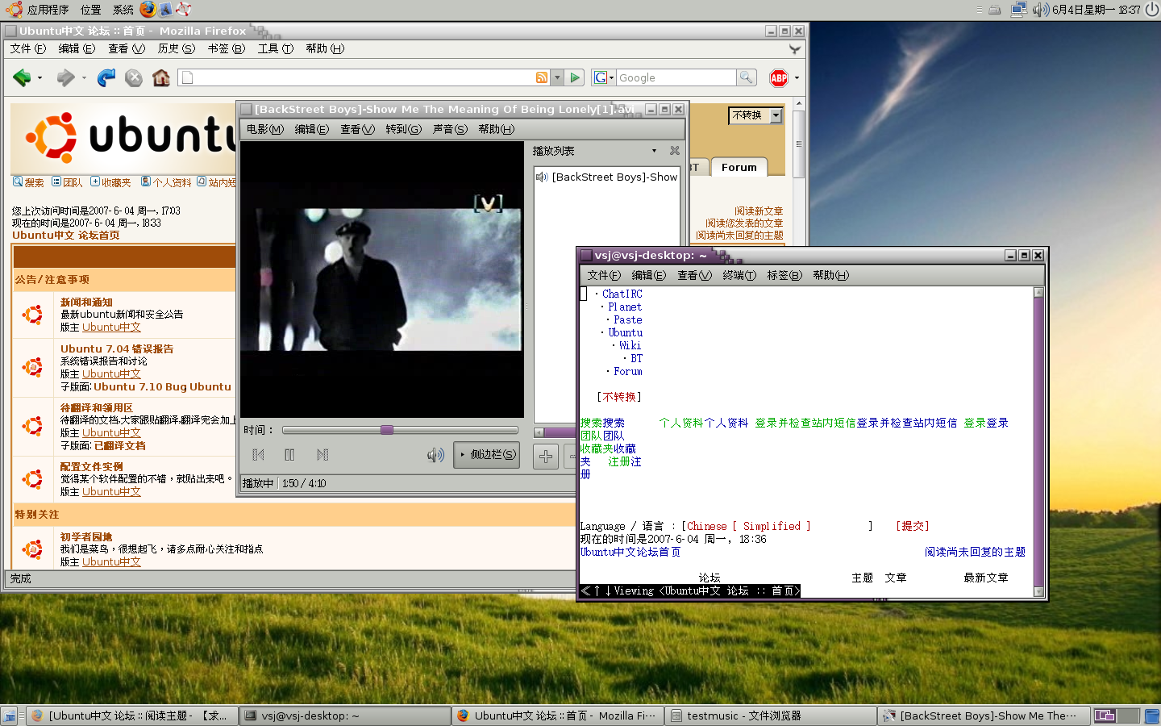Click the Google search input field
This screenshot has height=726, width=1161.
(676, 77)
